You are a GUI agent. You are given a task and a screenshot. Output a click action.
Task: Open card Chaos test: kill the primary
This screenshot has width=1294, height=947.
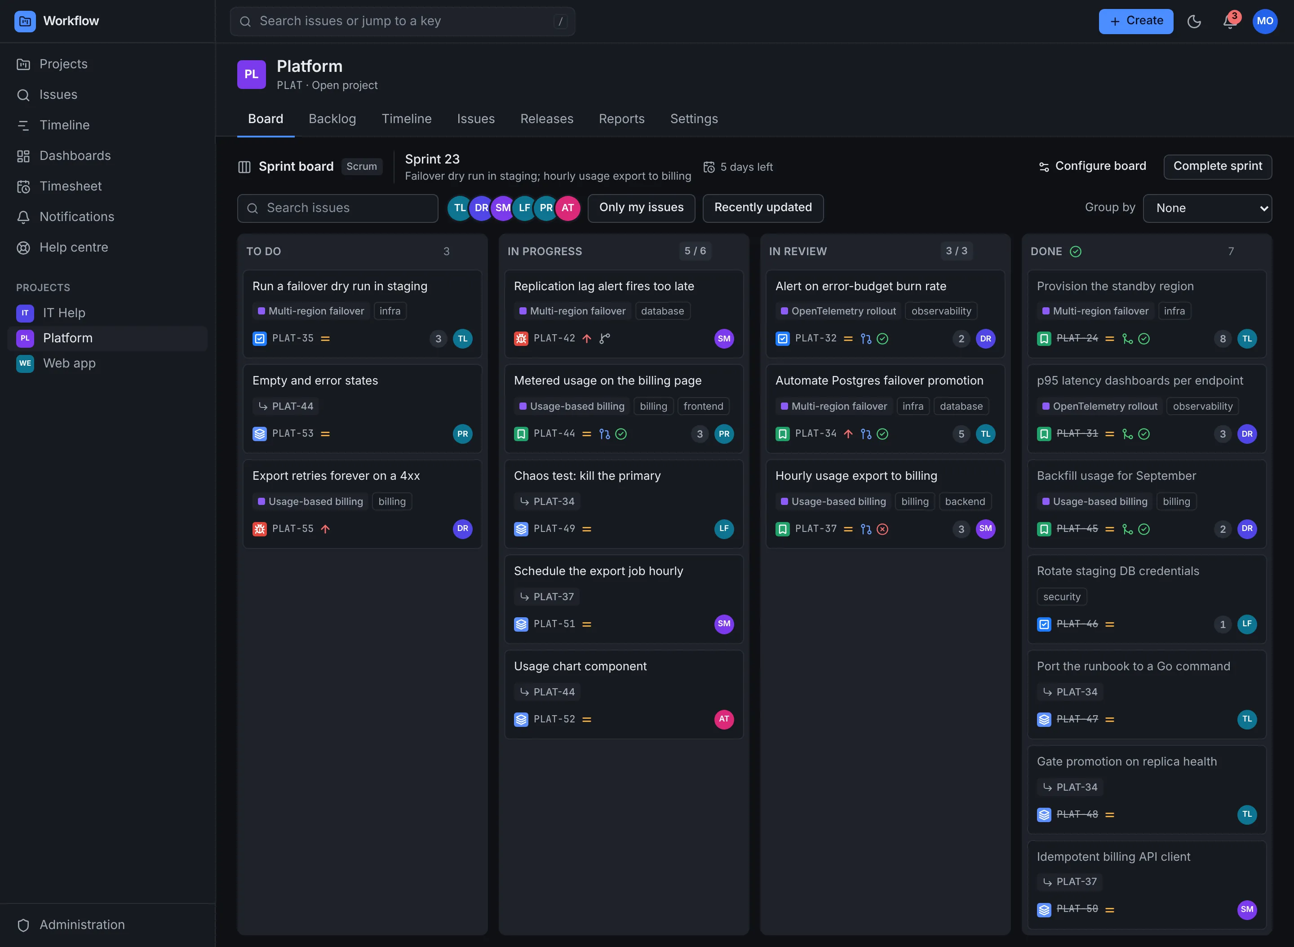point(624,504)
